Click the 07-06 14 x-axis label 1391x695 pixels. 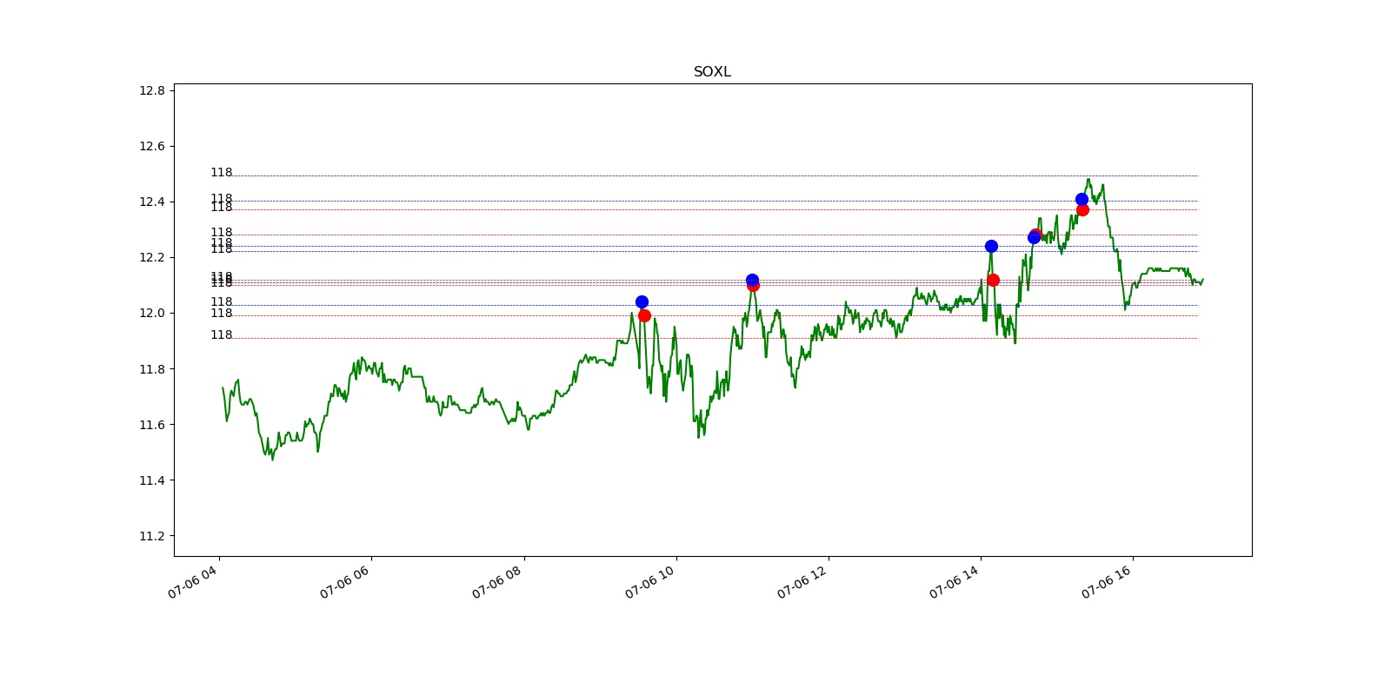coord(954,582)
